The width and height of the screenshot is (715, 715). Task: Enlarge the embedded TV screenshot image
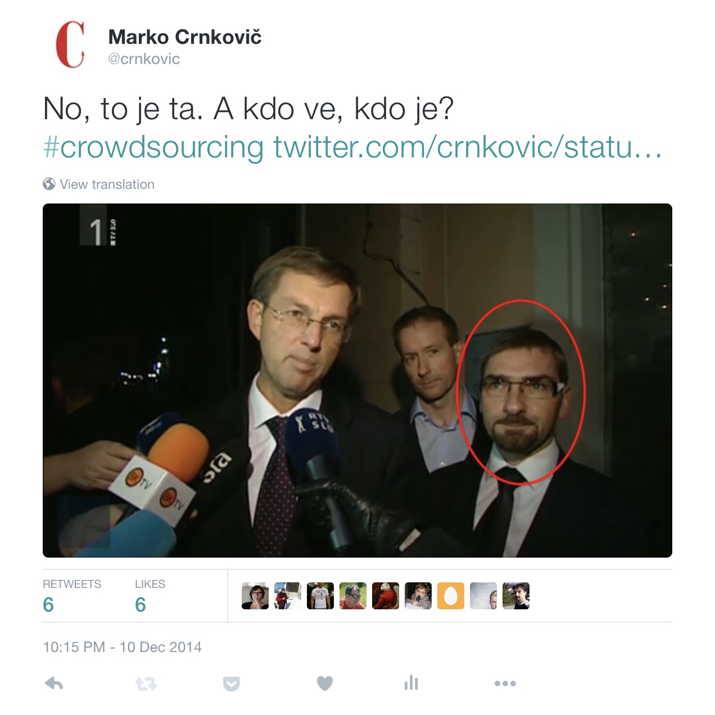coord(357,381)
